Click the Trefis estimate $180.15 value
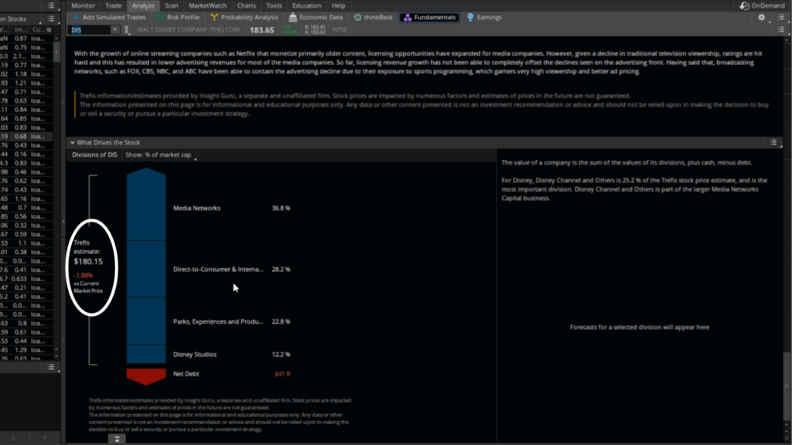Screen dimensions: 792x445 pos(88,261)
